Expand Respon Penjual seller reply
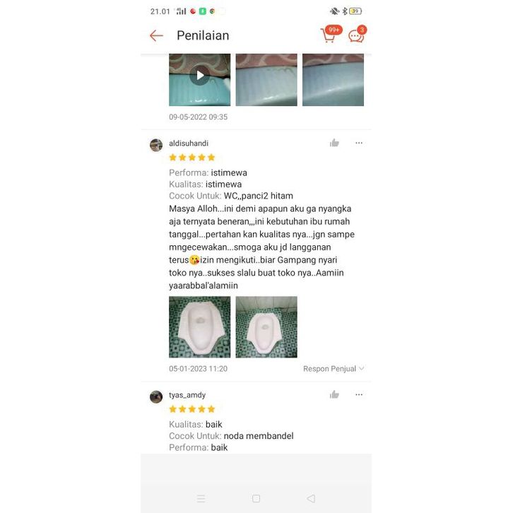Viewport: 513px width, 513px height. click(334, 369)
